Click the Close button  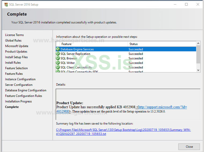point(189,147)
